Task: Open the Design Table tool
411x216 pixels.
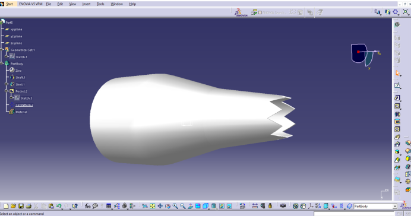Action: point(109,206)
